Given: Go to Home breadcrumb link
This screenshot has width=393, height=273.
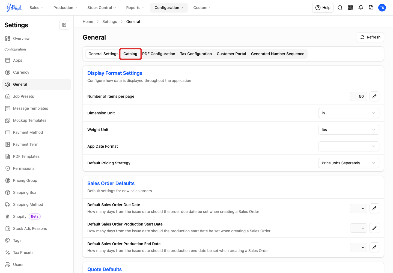Looking at the screenshot, I should [88, 22].
